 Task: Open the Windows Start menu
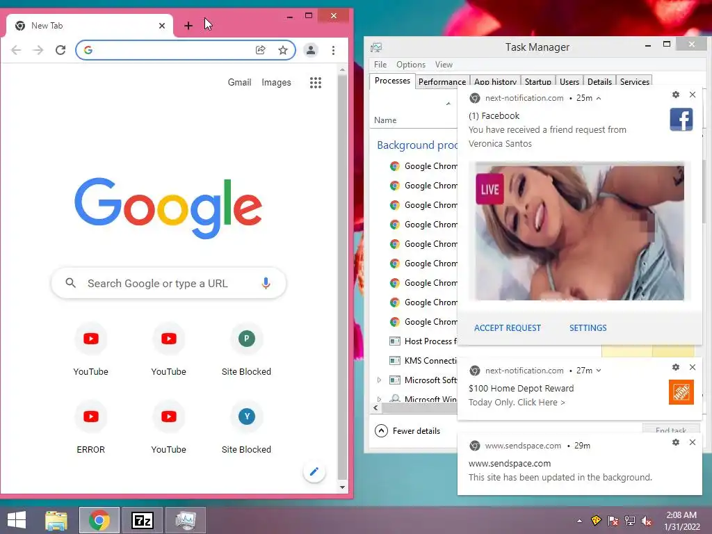[x=17, y=520]
